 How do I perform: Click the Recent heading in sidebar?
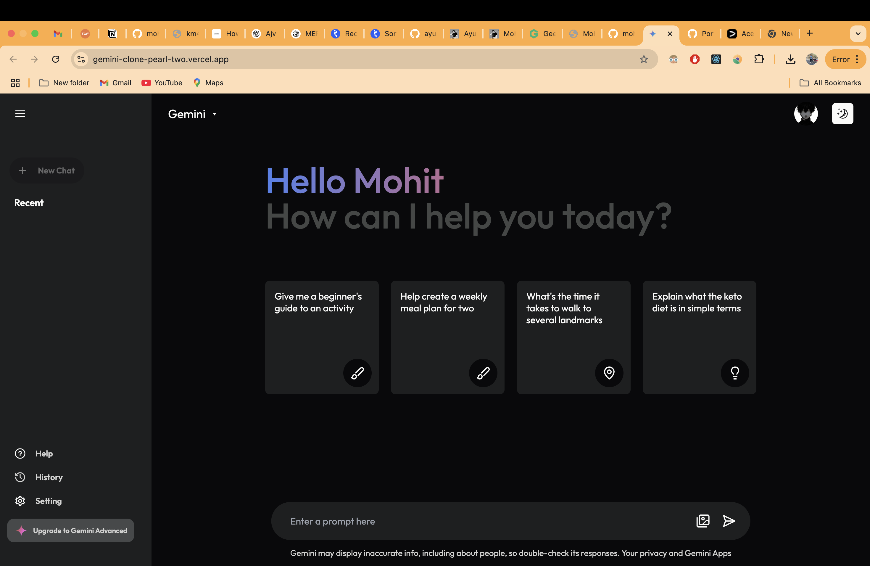[29, 203]
